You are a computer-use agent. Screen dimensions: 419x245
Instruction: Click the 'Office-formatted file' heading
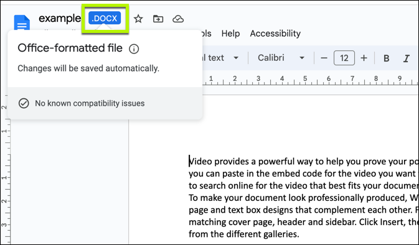(x=70, y=48)
